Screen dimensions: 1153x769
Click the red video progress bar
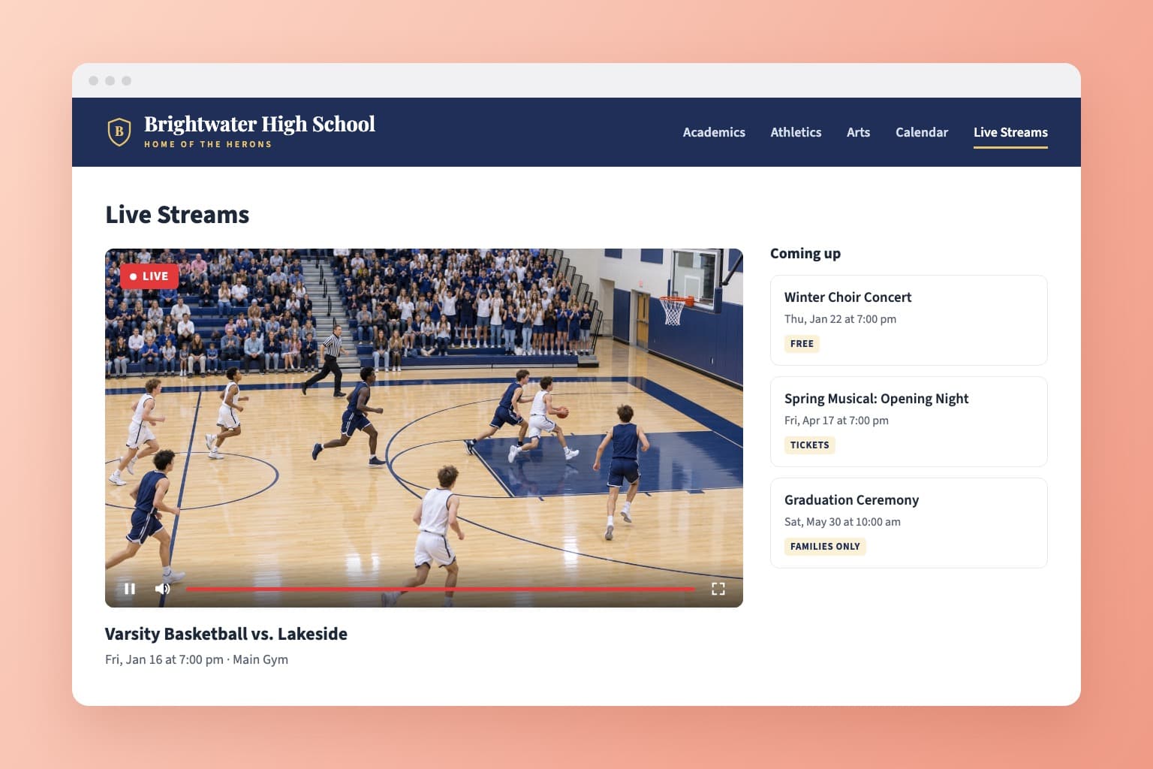(x=441, y=590)
